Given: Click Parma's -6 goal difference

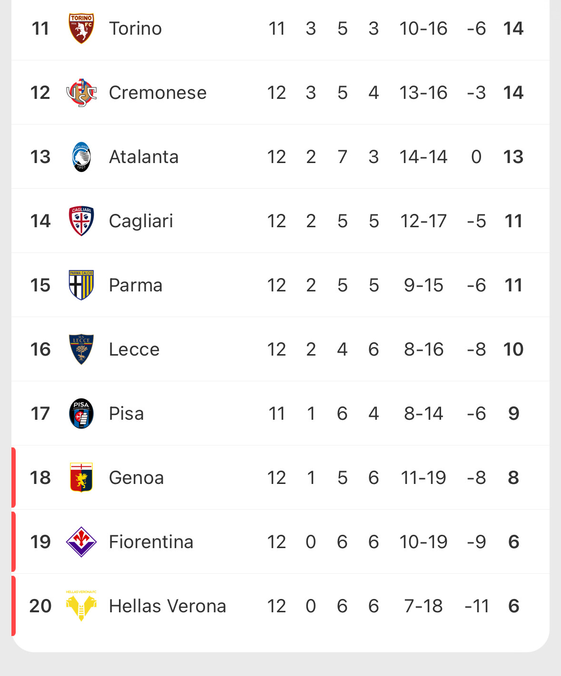Looking at the screenshot, I should [x=476, y=285].
